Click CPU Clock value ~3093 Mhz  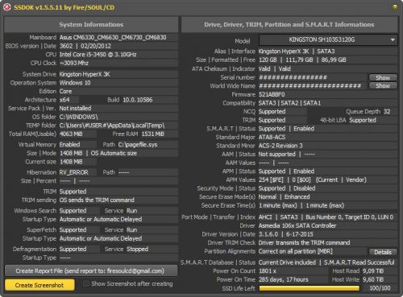(74, 63)
